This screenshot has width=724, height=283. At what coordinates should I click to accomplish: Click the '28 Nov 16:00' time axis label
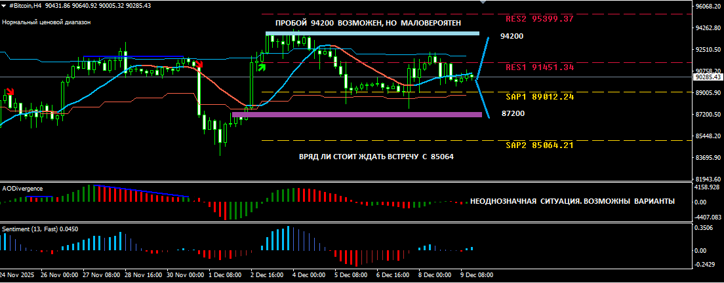click(x=143, y=275)
